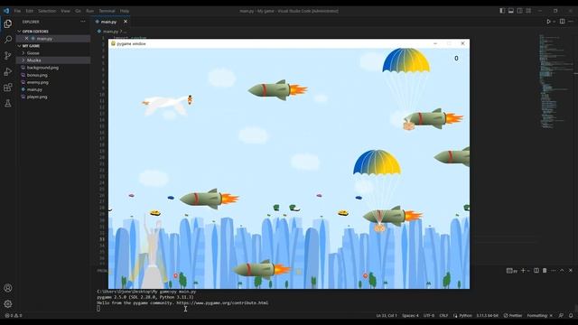Split the terminal panel

(536, 271)
